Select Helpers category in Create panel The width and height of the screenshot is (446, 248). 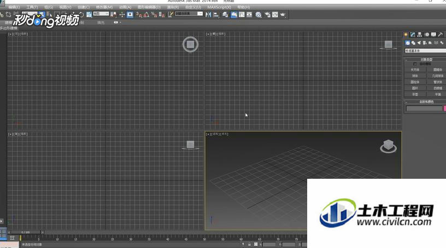pos(430,43)
